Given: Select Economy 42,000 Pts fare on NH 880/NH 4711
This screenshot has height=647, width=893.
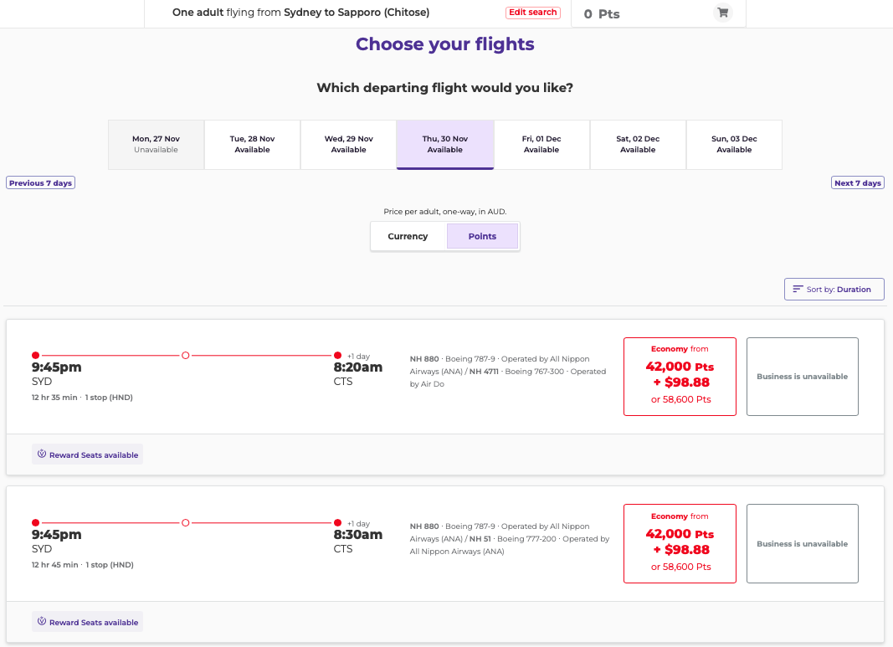Looking at the screenshot, I should pyautogui.click(x=680, y=377).
